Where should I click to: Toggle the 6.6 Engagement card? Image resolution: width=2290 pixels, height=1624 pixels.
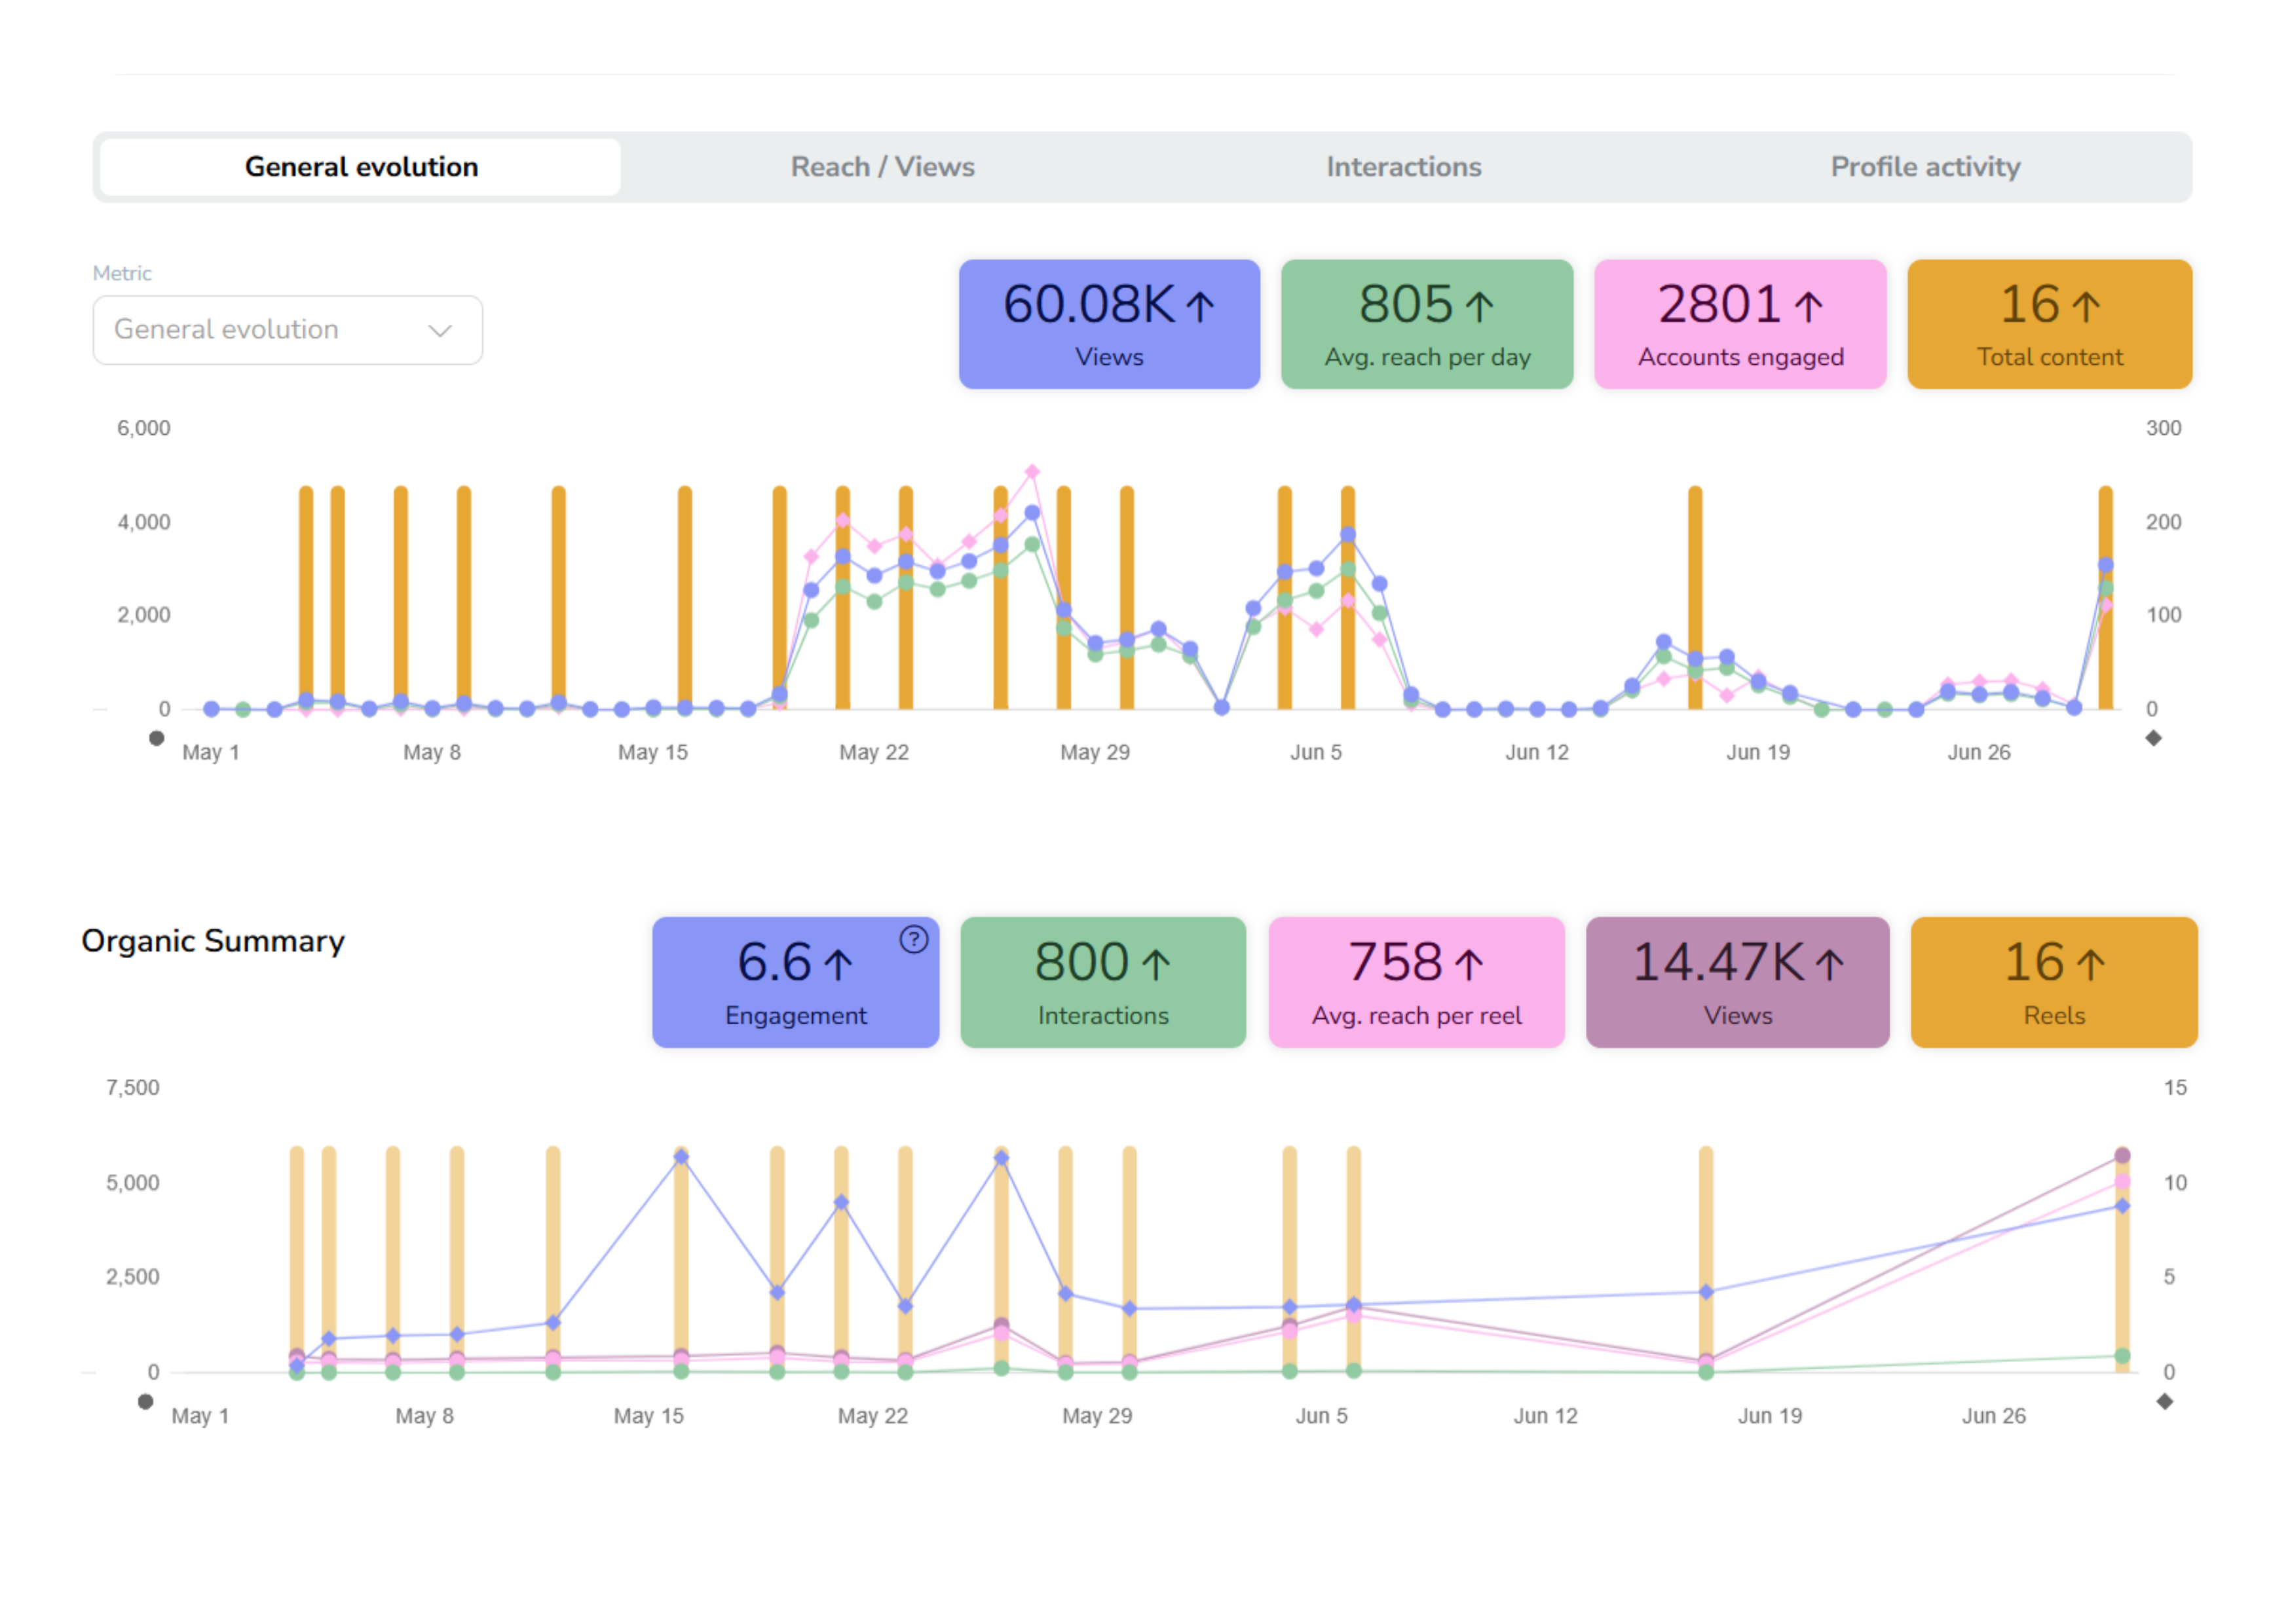pos(796,983)
